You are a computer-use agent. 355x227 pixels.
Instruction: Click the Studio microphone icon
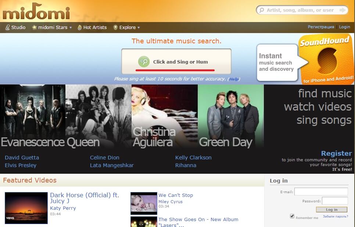pyautogui.click(x=7, y=28)
